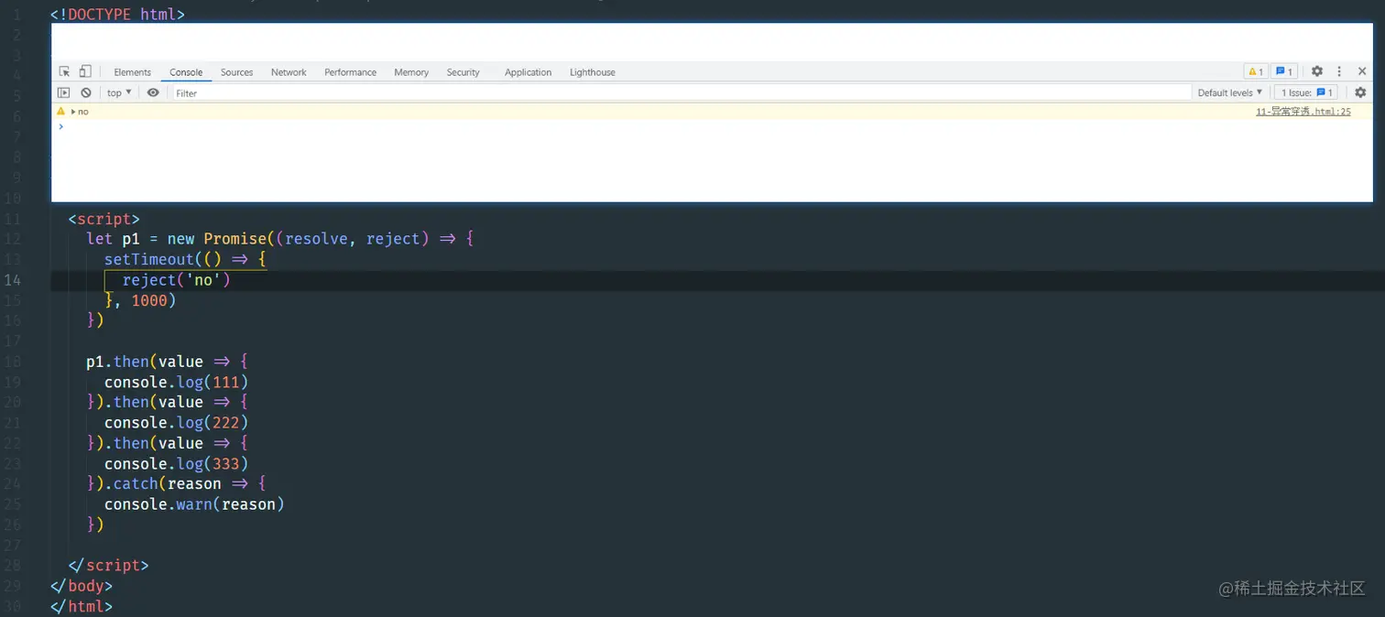Click the 'let p1 = new Promise' line
1385x617 pixels.
coord(280,239)
